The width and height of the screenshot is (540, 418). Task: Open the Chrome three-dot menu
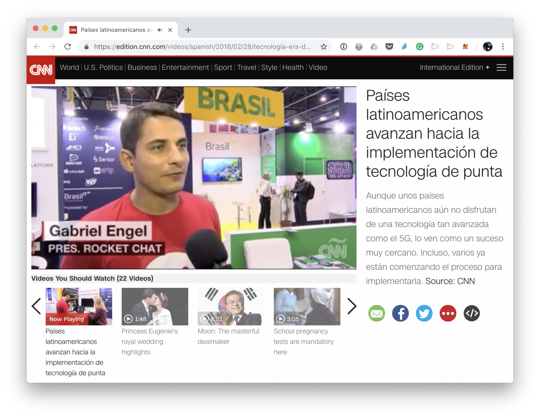[x=503, y=47]
